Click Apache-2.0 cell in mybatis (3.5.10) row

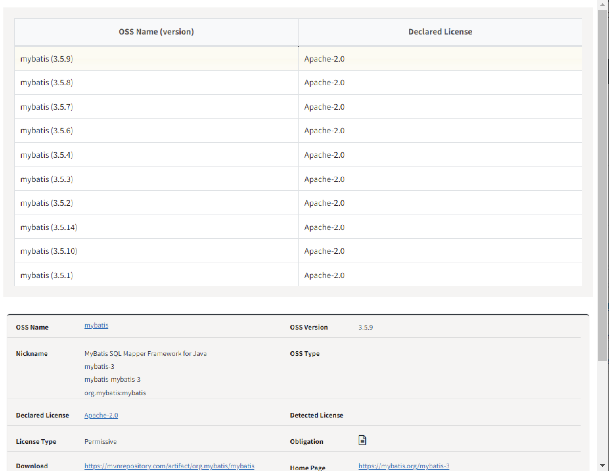coord(440,251)
